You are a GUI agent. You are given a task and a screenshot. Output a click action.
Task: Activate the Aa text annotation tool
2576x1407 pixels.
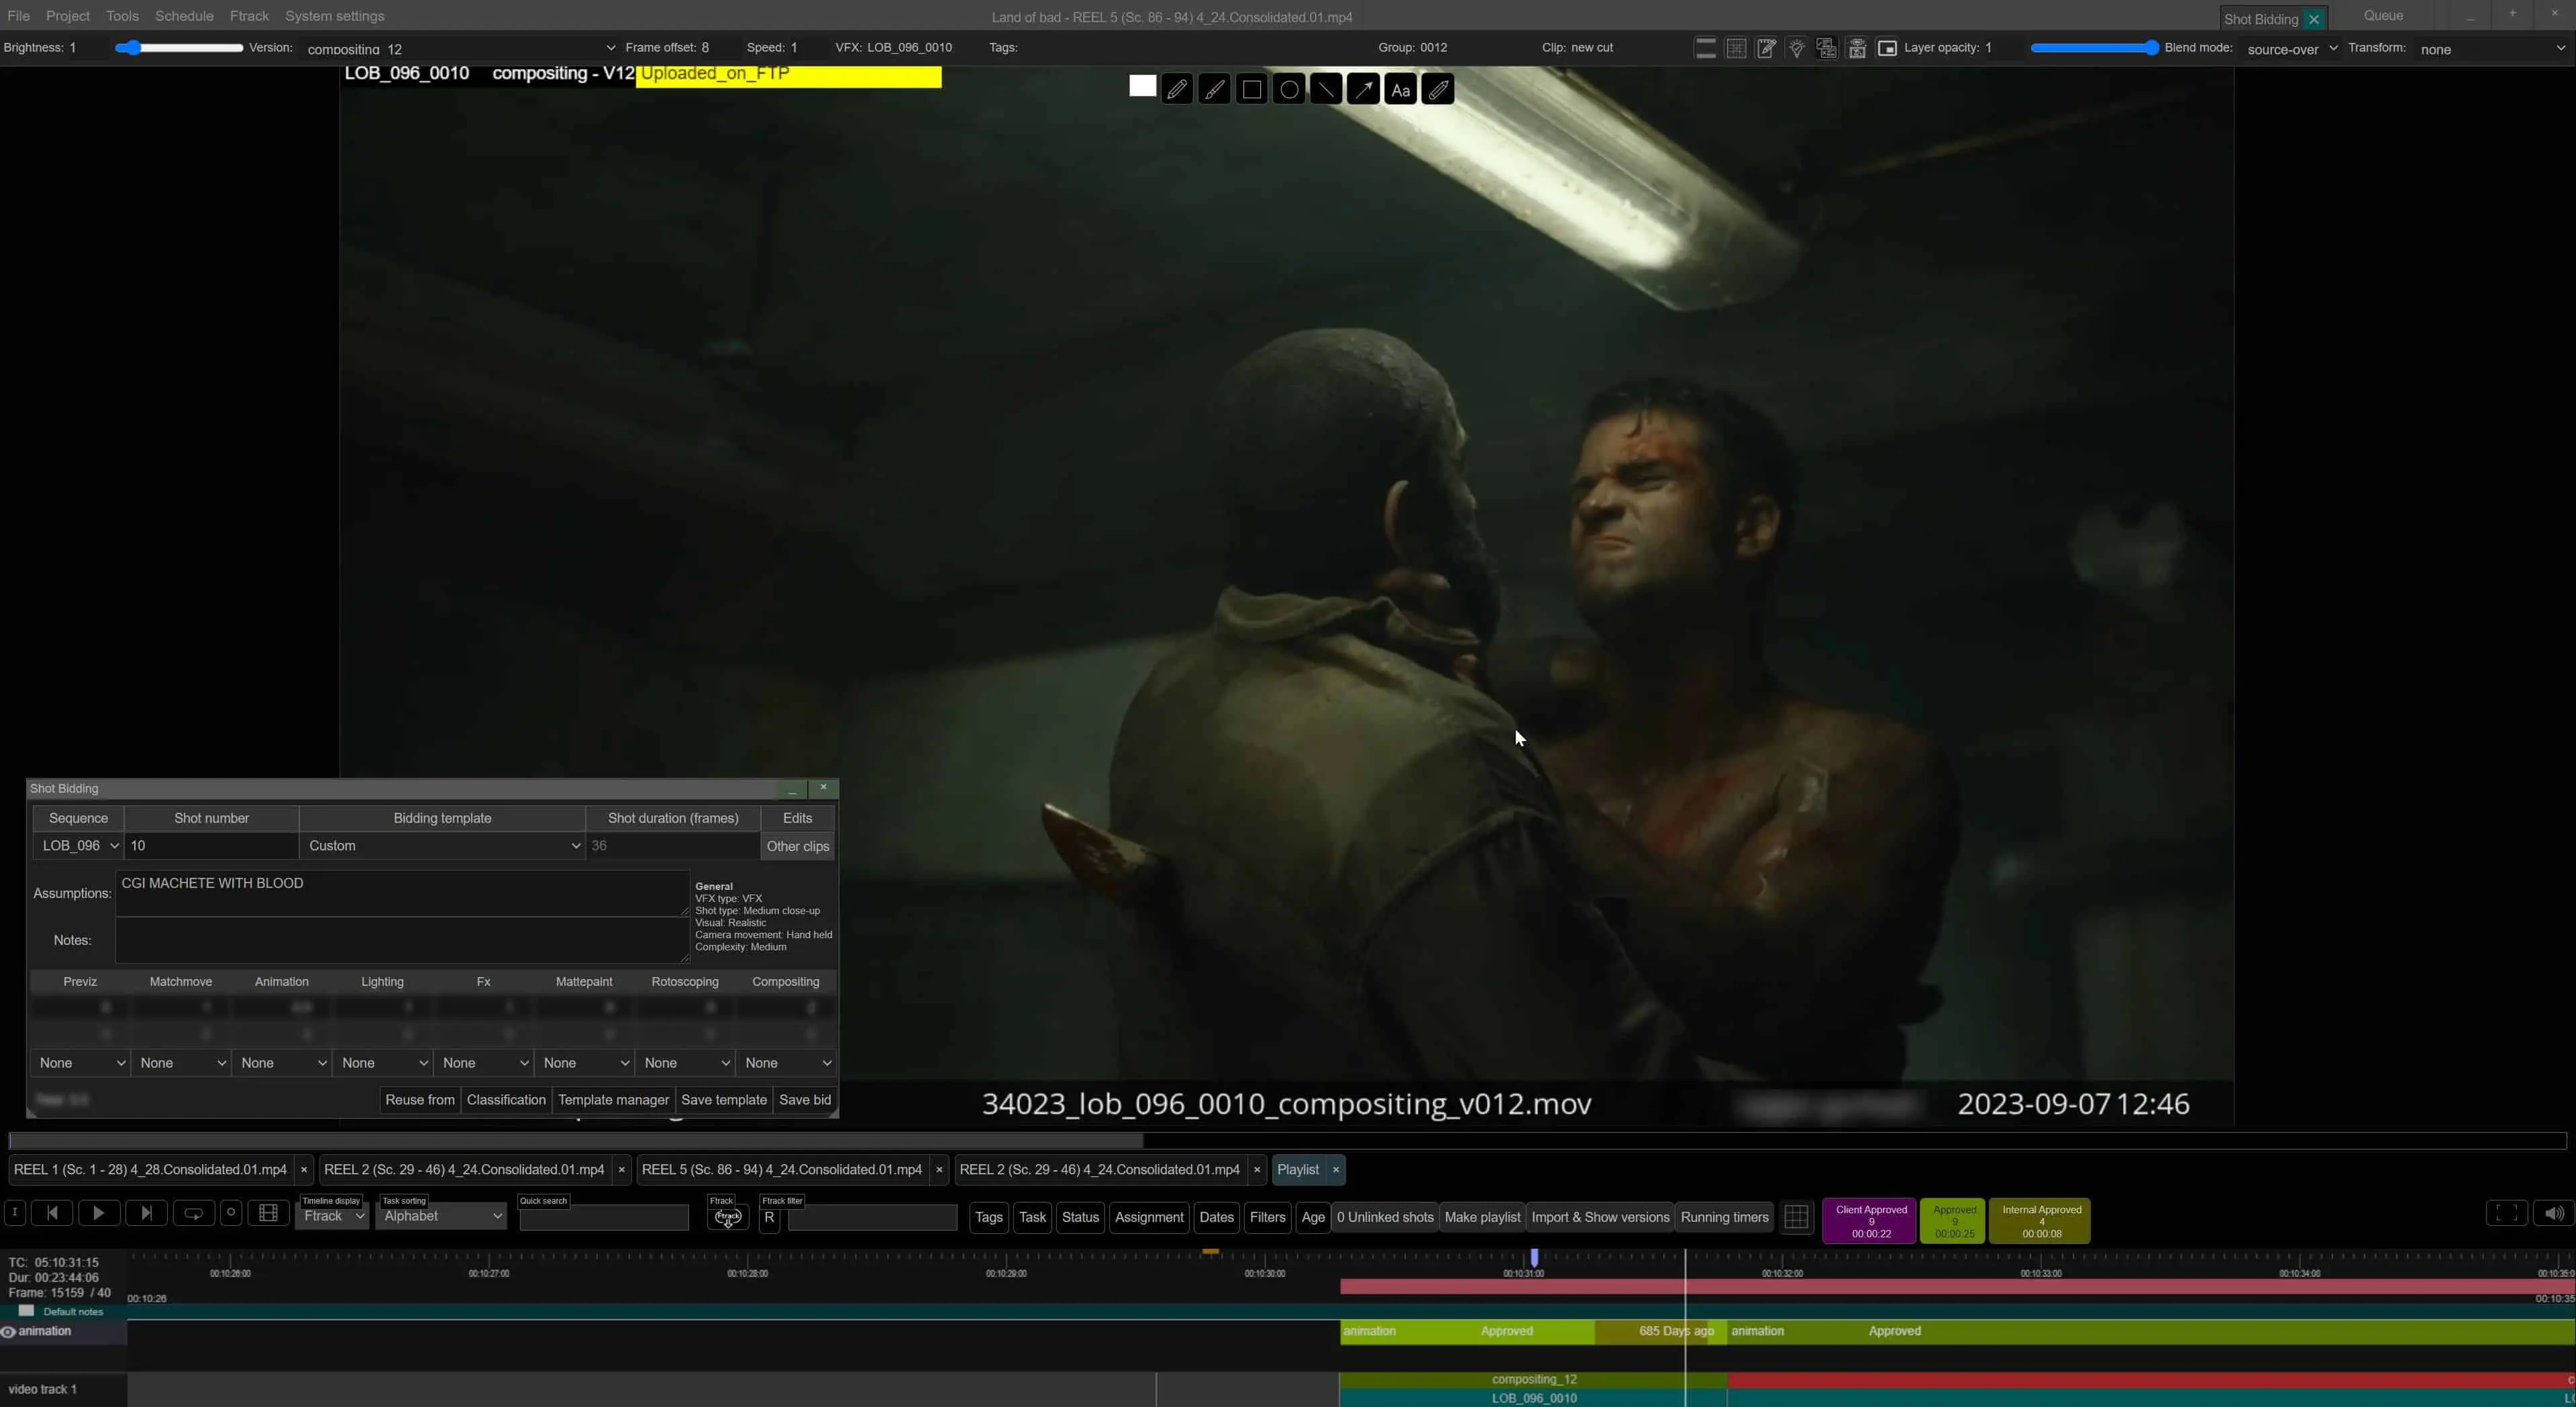[x=1400, y=90]
